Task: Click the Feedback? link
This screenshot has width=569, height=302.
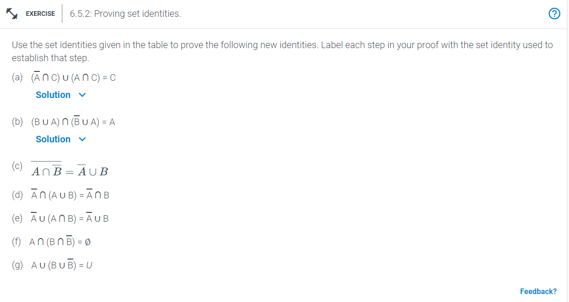Action: 538,291
